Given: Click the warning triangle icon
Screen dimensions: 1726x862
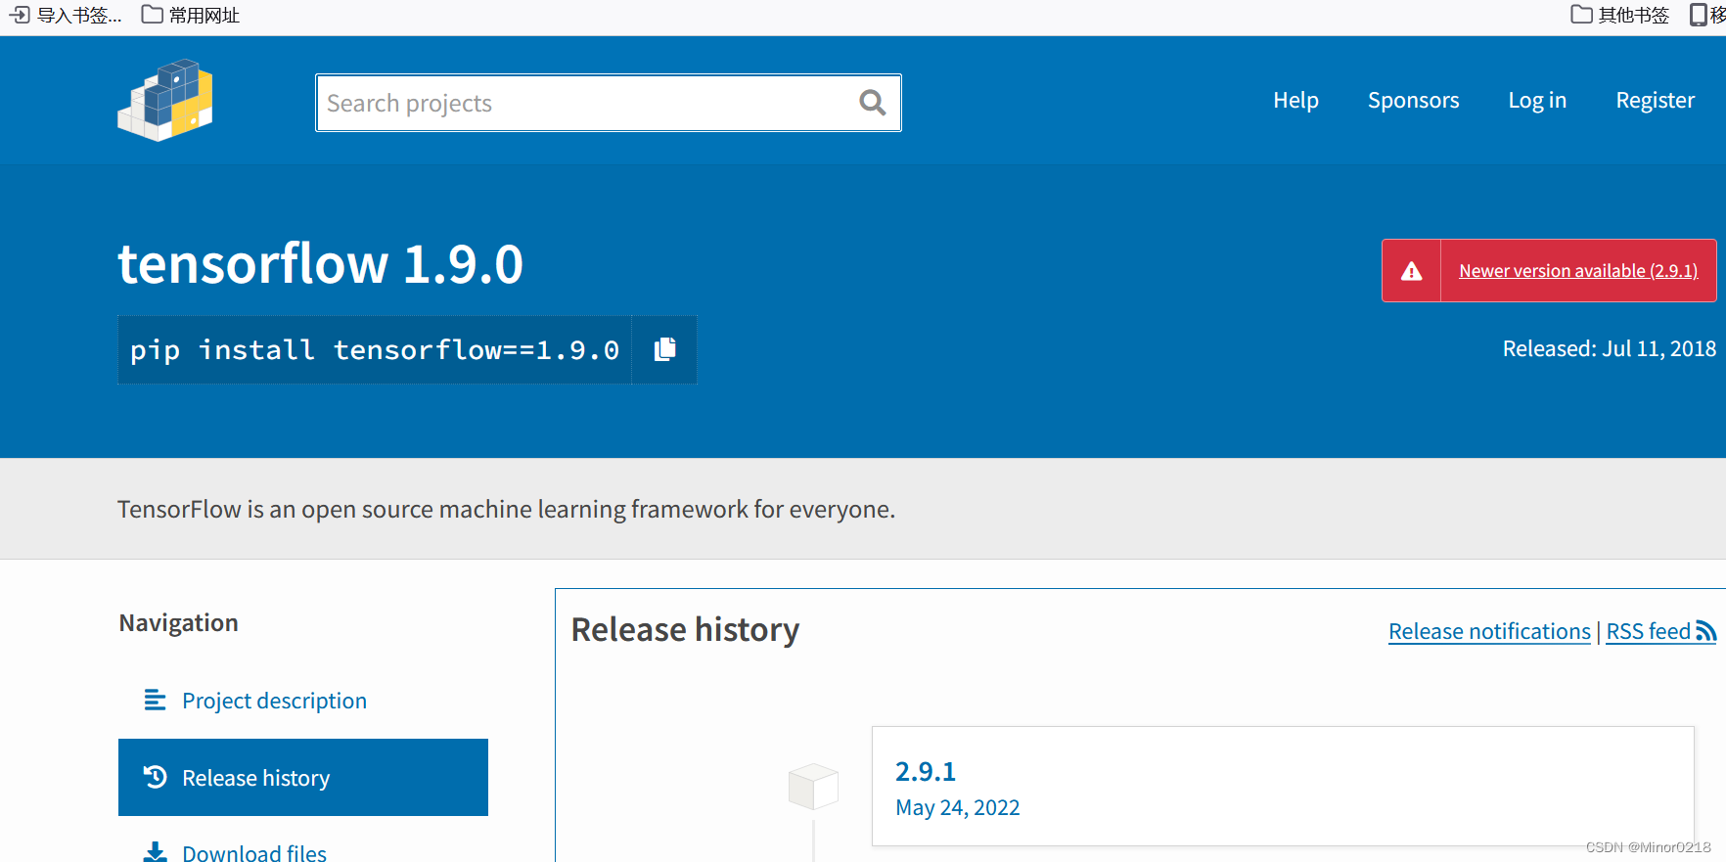Looking at the screenshot, I should tap(1412, 271).
